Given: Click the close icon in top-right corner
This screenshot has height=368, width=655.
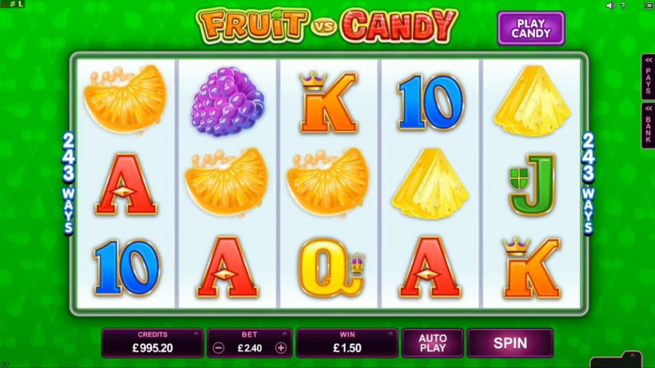Looking at the screenshot, I should (649, 5).
